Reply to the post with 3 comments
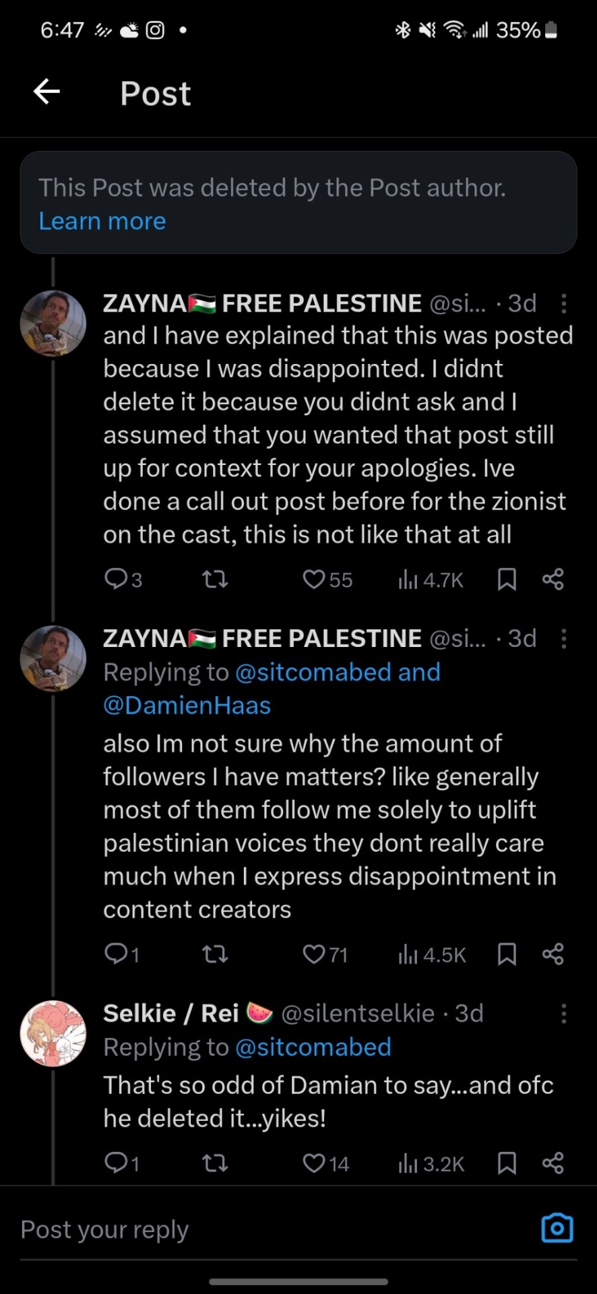Screen dimensions: 597x1294 pos(116,580)
